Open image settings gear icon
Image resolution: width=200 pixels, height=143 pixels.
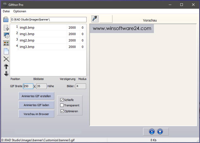(x=6, y=35)
